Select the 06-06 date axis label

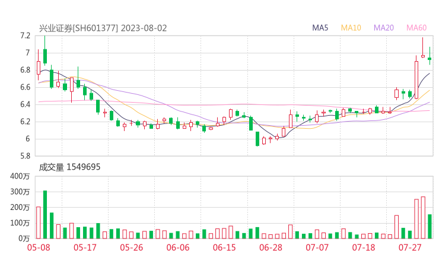pyautogui.click(x=178, y=247)
